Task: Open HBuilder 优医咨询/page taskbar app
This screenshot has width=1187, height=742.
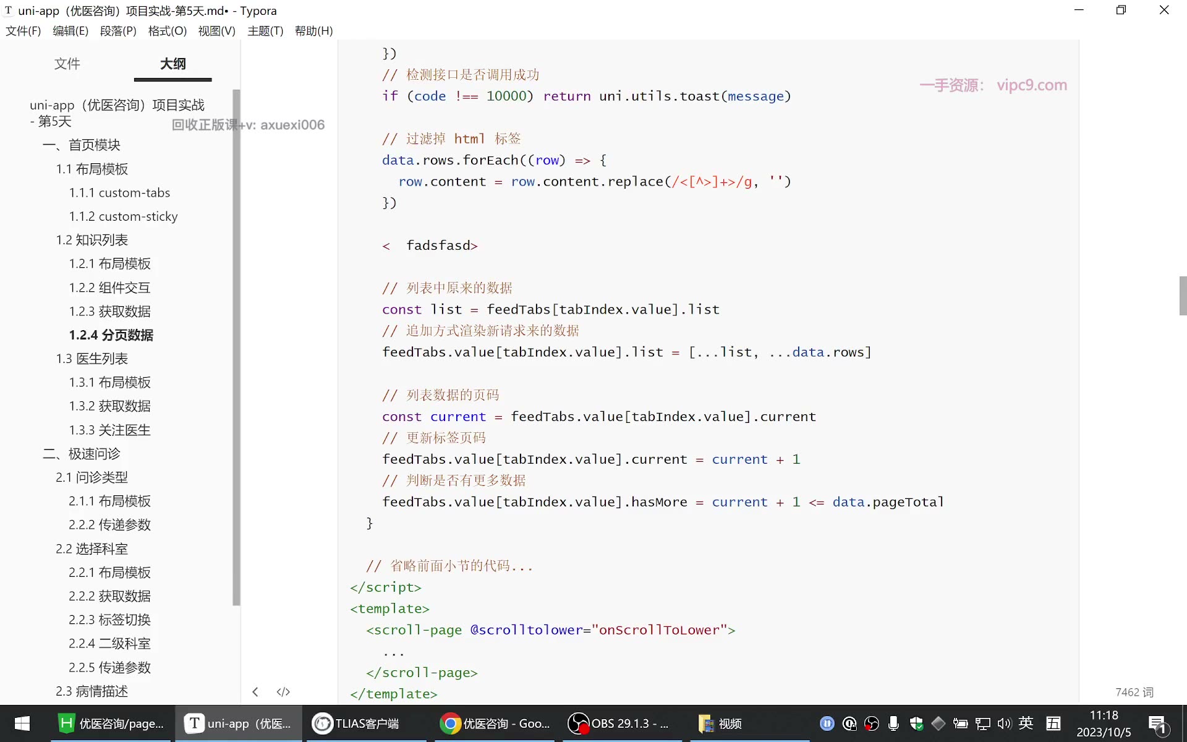Action: [111, 723]
